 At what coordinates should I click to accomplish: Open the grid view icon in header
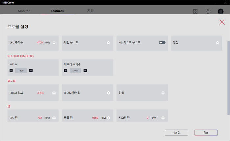195,11
